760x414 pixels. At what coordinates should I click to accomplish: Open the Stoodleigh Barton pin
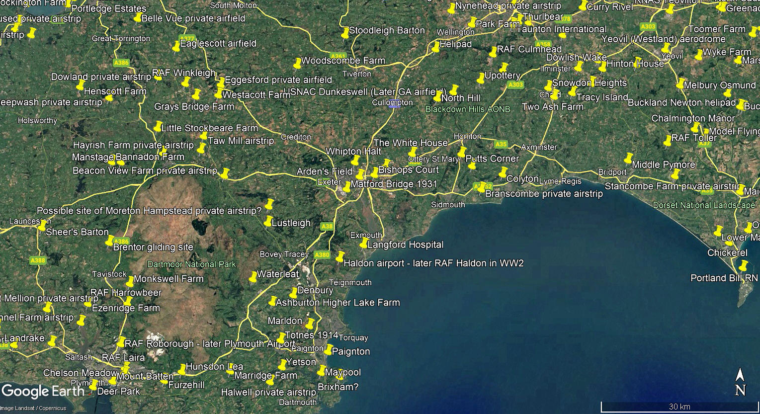(345, 33)
